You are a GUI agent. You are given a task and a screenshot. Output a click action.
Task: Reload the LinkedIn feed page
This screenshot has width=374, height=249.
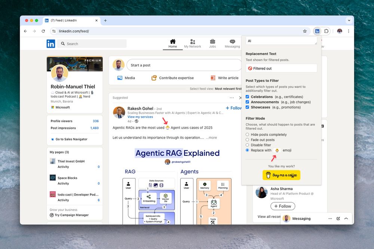click(43, 31)
